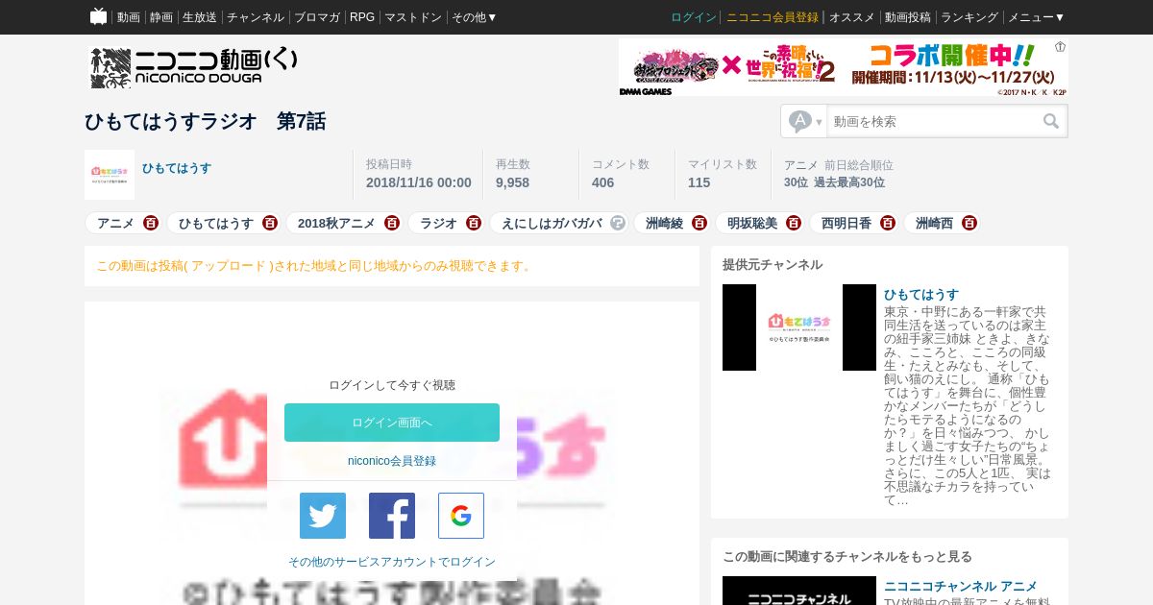Open オススメ link in top bar

[x=852, y=17]
